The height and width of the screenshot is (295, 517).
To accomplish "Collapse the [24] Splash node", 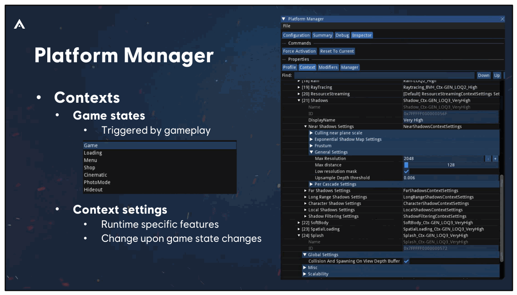I will pos(299,235).
